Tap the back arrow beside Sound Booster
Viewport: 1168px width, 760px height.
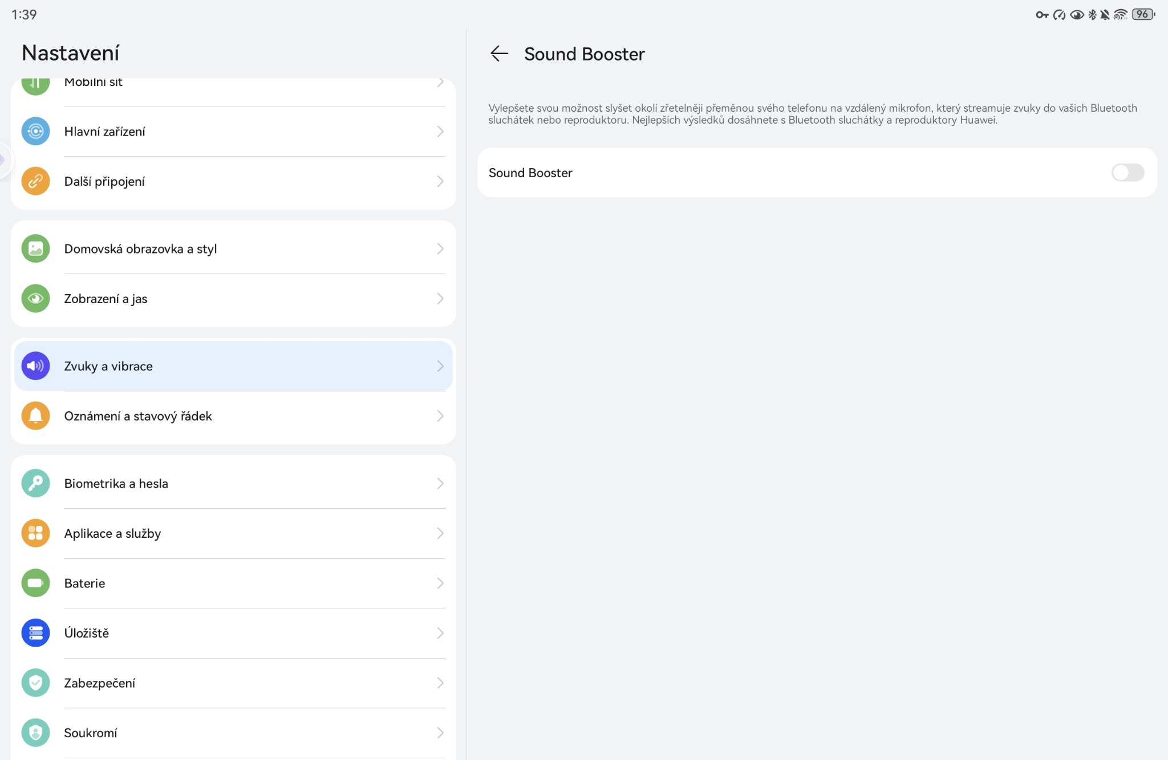click(499, 54)
